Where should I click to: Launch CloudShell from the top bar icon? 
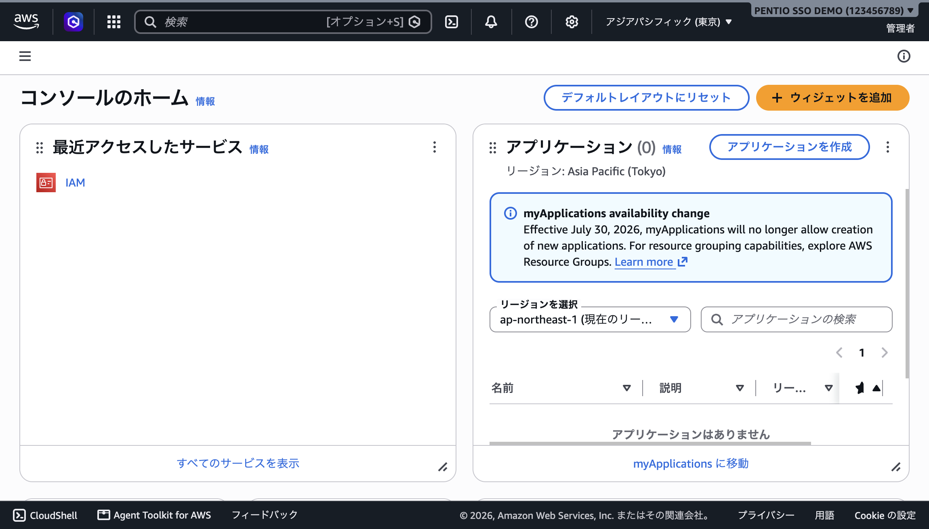point(451,22)
